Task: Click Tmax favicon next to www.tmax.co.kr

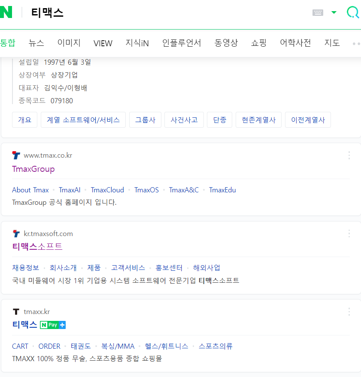Action: [16, 156]
